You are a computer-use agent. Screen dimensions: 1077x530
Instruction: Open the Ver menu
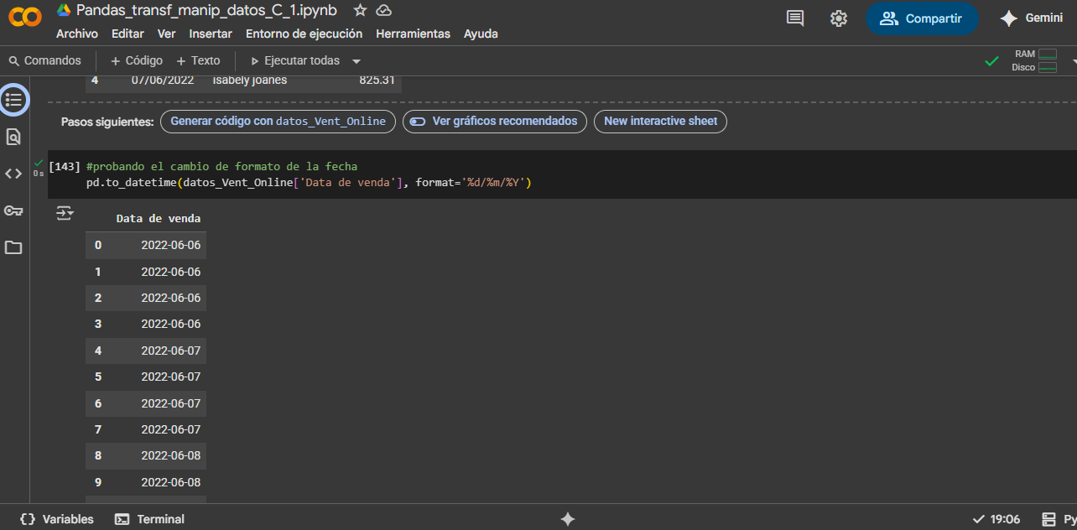pos(166,34)
